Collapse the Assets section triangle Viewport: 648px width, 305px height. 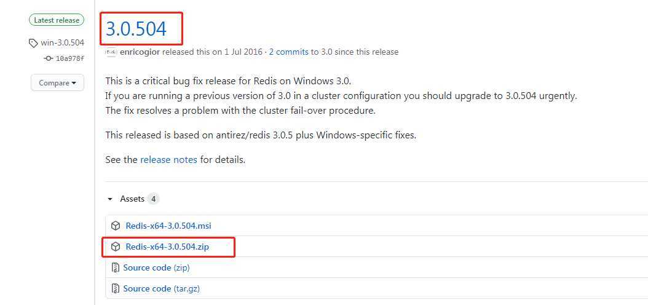pyautogui.click(x=110, y=199)
